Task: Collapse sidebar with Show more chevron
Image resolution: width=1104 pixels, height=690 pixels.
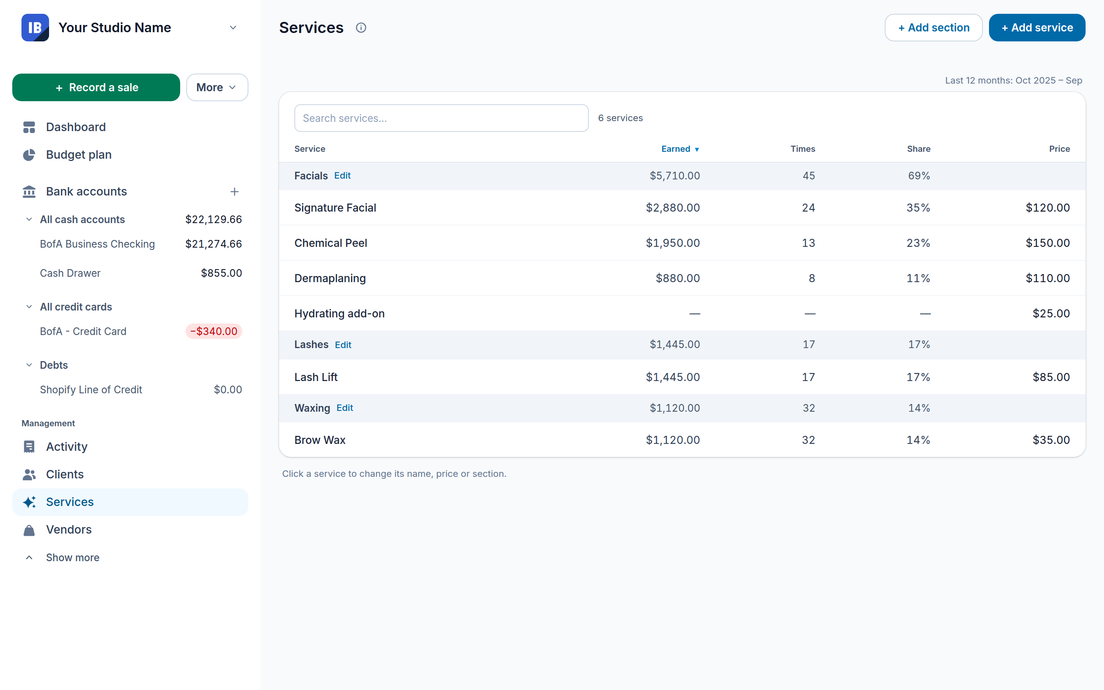Action: coord(29,558)
